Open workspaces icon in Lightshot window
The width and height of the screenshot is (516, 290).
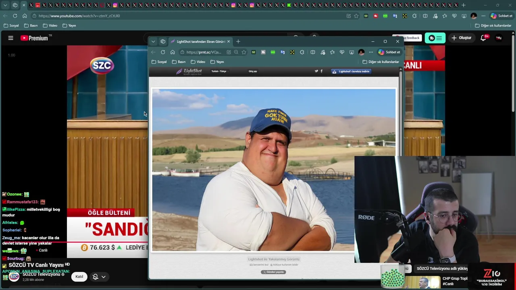coord(163,41)
